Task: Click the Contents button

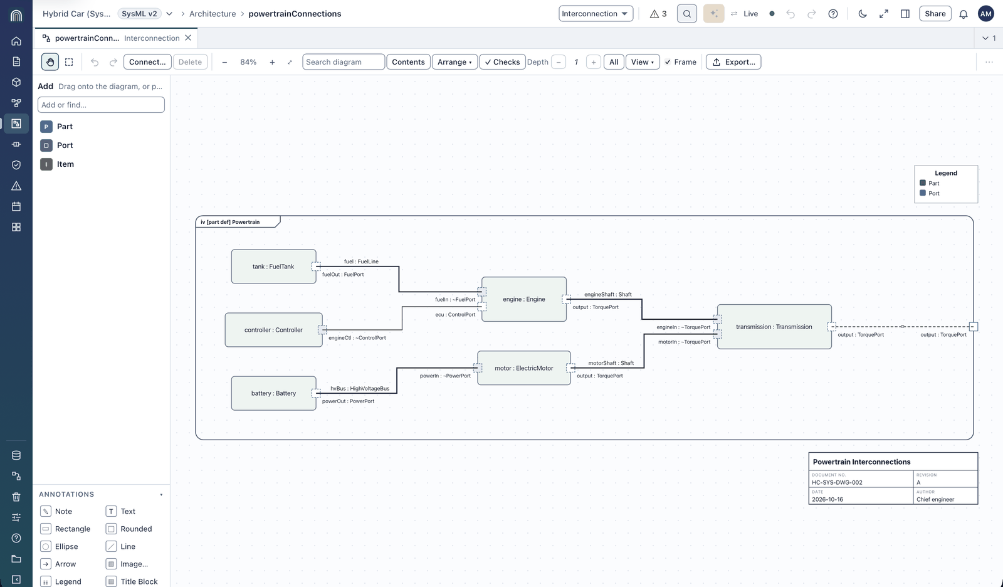Action: click(408, 62)
